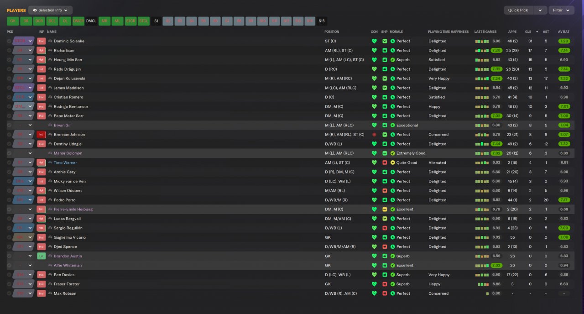Screen dimensions: 584x314
Task: Open Timo Werner's player profile
Action: pos(65,162)
